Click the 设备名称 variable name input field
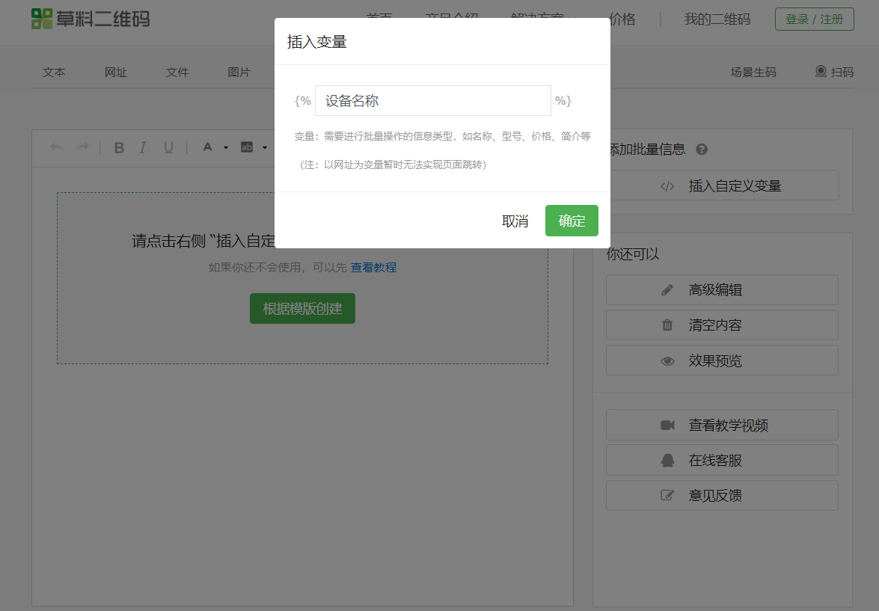Viewport: 879px width, 611px height. (x=432, y=101)
